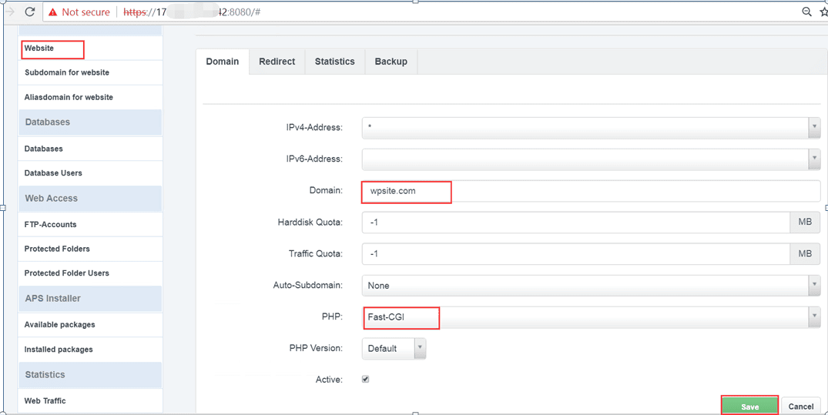Click the browser reload icon
This screenshot has height=415, width=828.
pyautogui.click(x=29, y=12)
